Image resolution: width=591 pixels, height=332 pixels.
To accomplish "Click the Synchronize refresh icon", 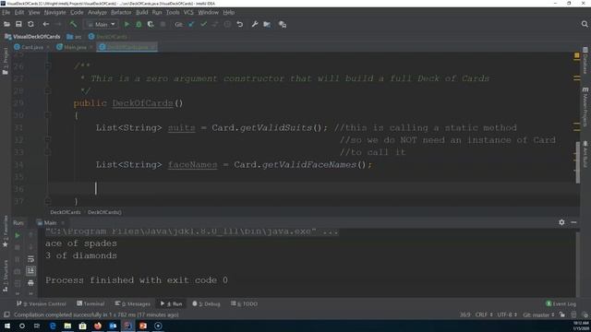I will (30, 24).
